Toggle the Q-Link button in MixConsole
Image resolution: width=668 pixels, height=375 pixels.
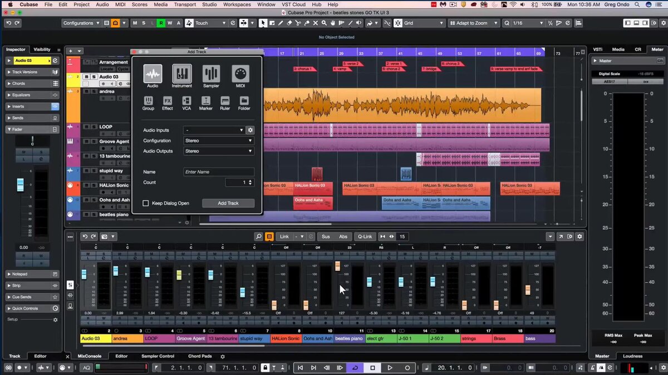click(x=365, y=237)
